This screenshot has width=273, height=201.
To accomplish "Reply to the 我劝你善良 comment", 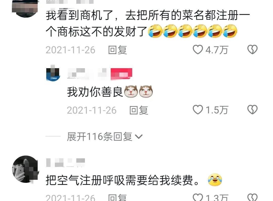I will [139, 110].
